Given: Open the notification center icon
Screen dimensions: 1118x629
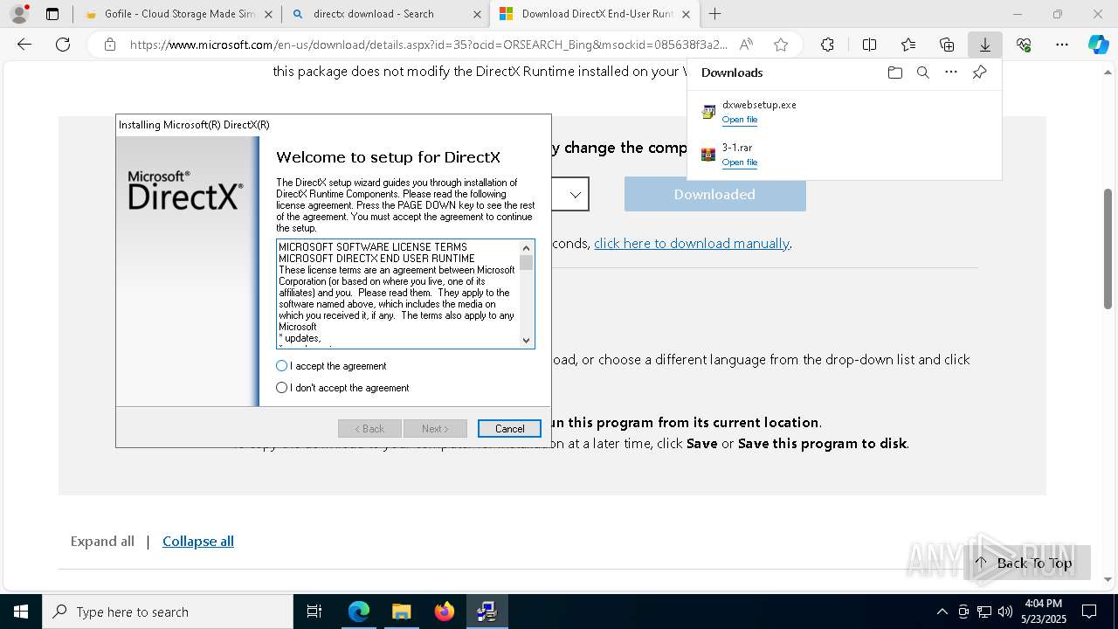Looking at the screenshot, I should pos(1089,612).
